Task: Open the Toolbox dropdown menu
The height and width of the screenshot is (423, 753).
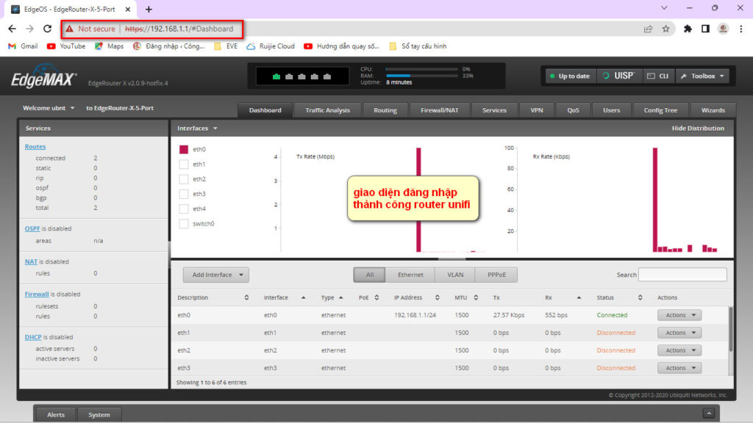Action: coord(702,76)
